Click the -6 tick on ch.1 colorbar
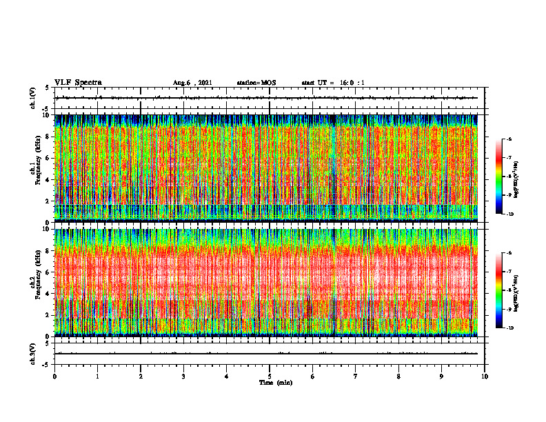The width and height of the screenshot is (546, 422). point(509,139)
